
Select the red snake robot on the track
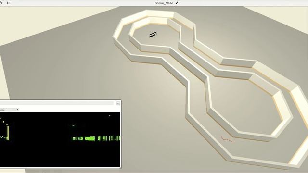click(x=227, y=139)
